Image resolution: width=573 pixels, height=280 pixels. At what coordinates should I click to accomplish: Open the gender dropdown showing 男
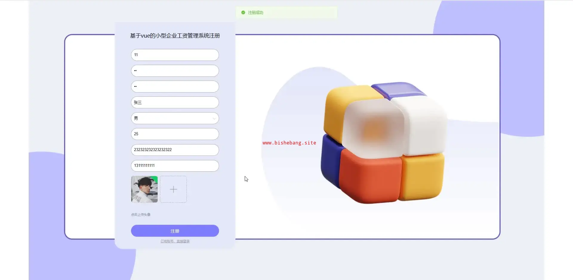pyautogui.click(x=175, y=118)
